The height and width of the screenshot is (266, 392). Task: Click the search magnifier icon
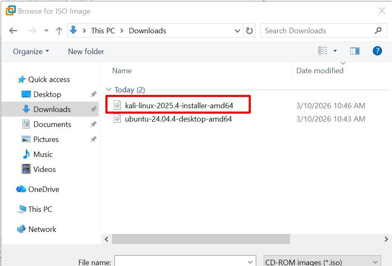coord(378,30)
